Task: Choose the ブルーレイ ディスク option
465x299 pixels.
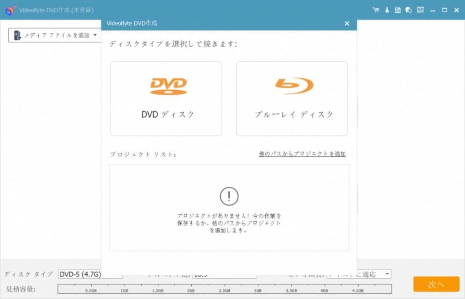Action: pyautogui.click(x=292, y=99)
